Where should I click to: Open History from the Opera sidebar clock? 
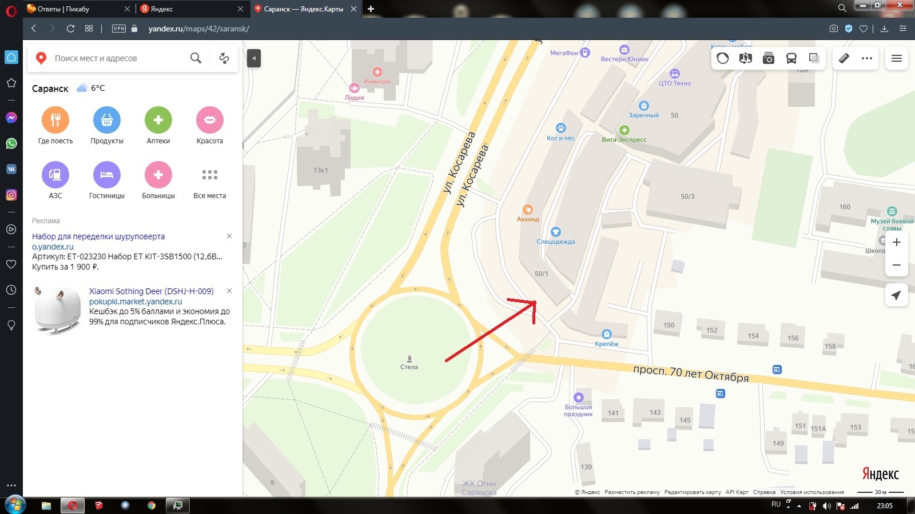(x=11, y=290)
